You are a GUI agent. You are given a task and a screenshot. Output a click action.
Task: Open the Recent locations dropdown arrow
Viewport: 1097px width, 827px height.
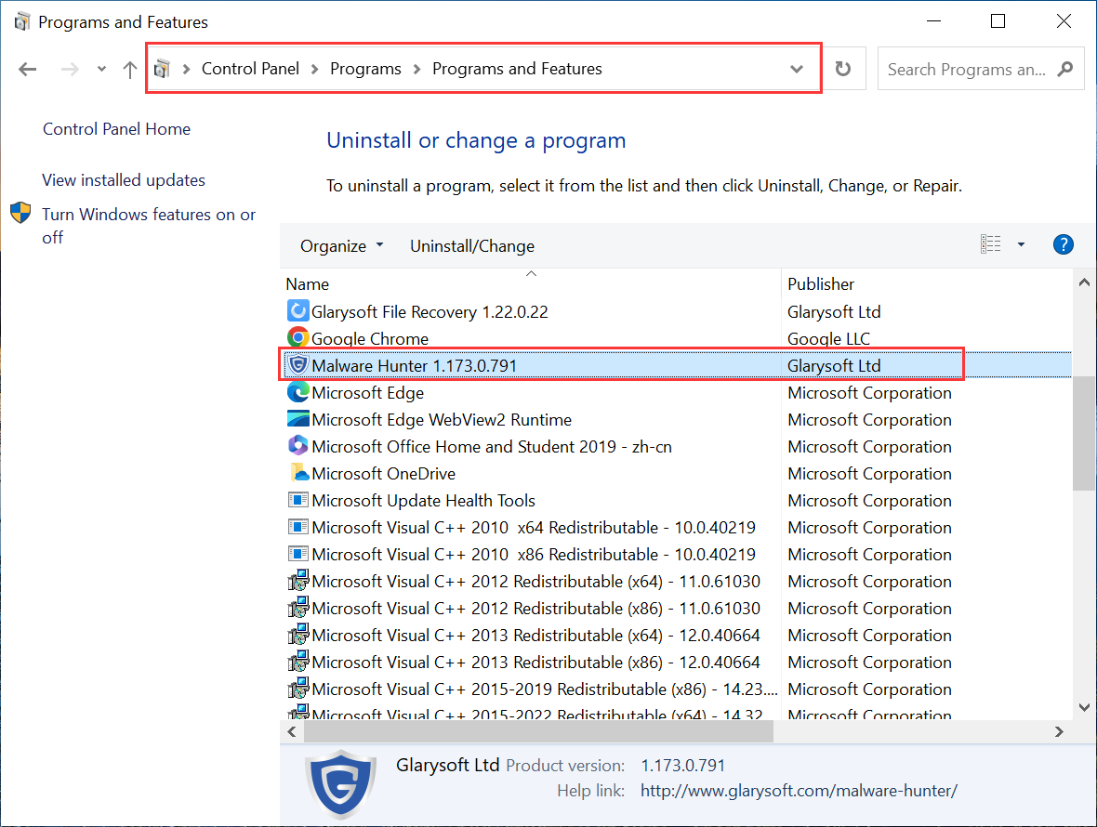pos(101,70)
